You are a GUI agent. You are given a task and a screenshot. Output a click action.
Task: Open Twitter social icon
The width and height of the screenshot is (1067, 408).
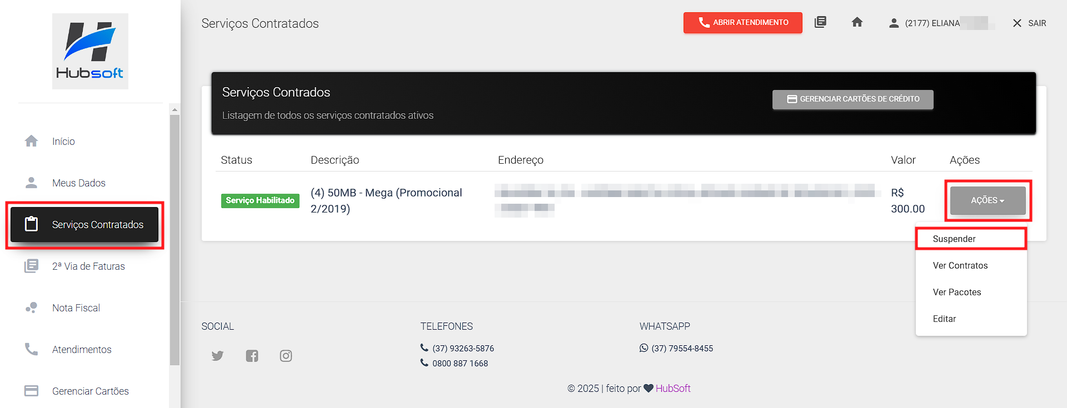[217, 356]
